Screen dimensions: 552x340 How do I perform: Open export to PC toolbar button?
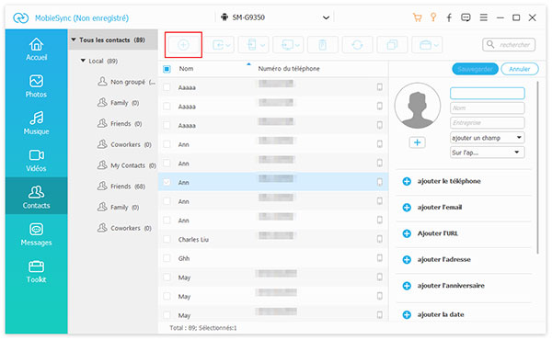(288, 45)
